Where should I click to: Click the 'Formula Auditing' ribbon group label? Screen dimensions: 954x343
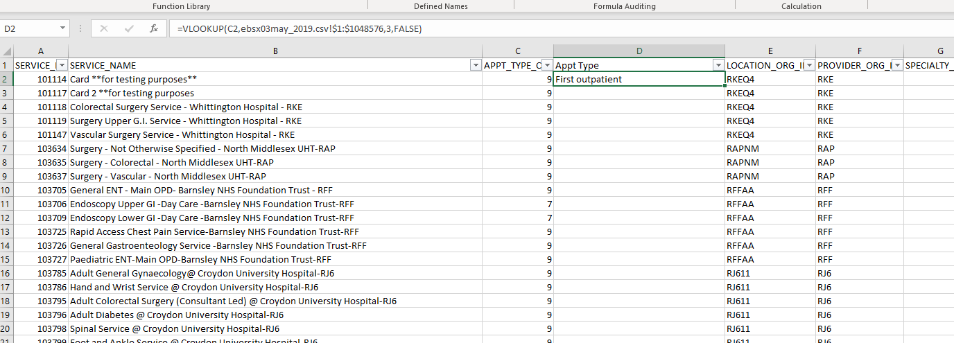pyautogui.click(x=624, y=6)
